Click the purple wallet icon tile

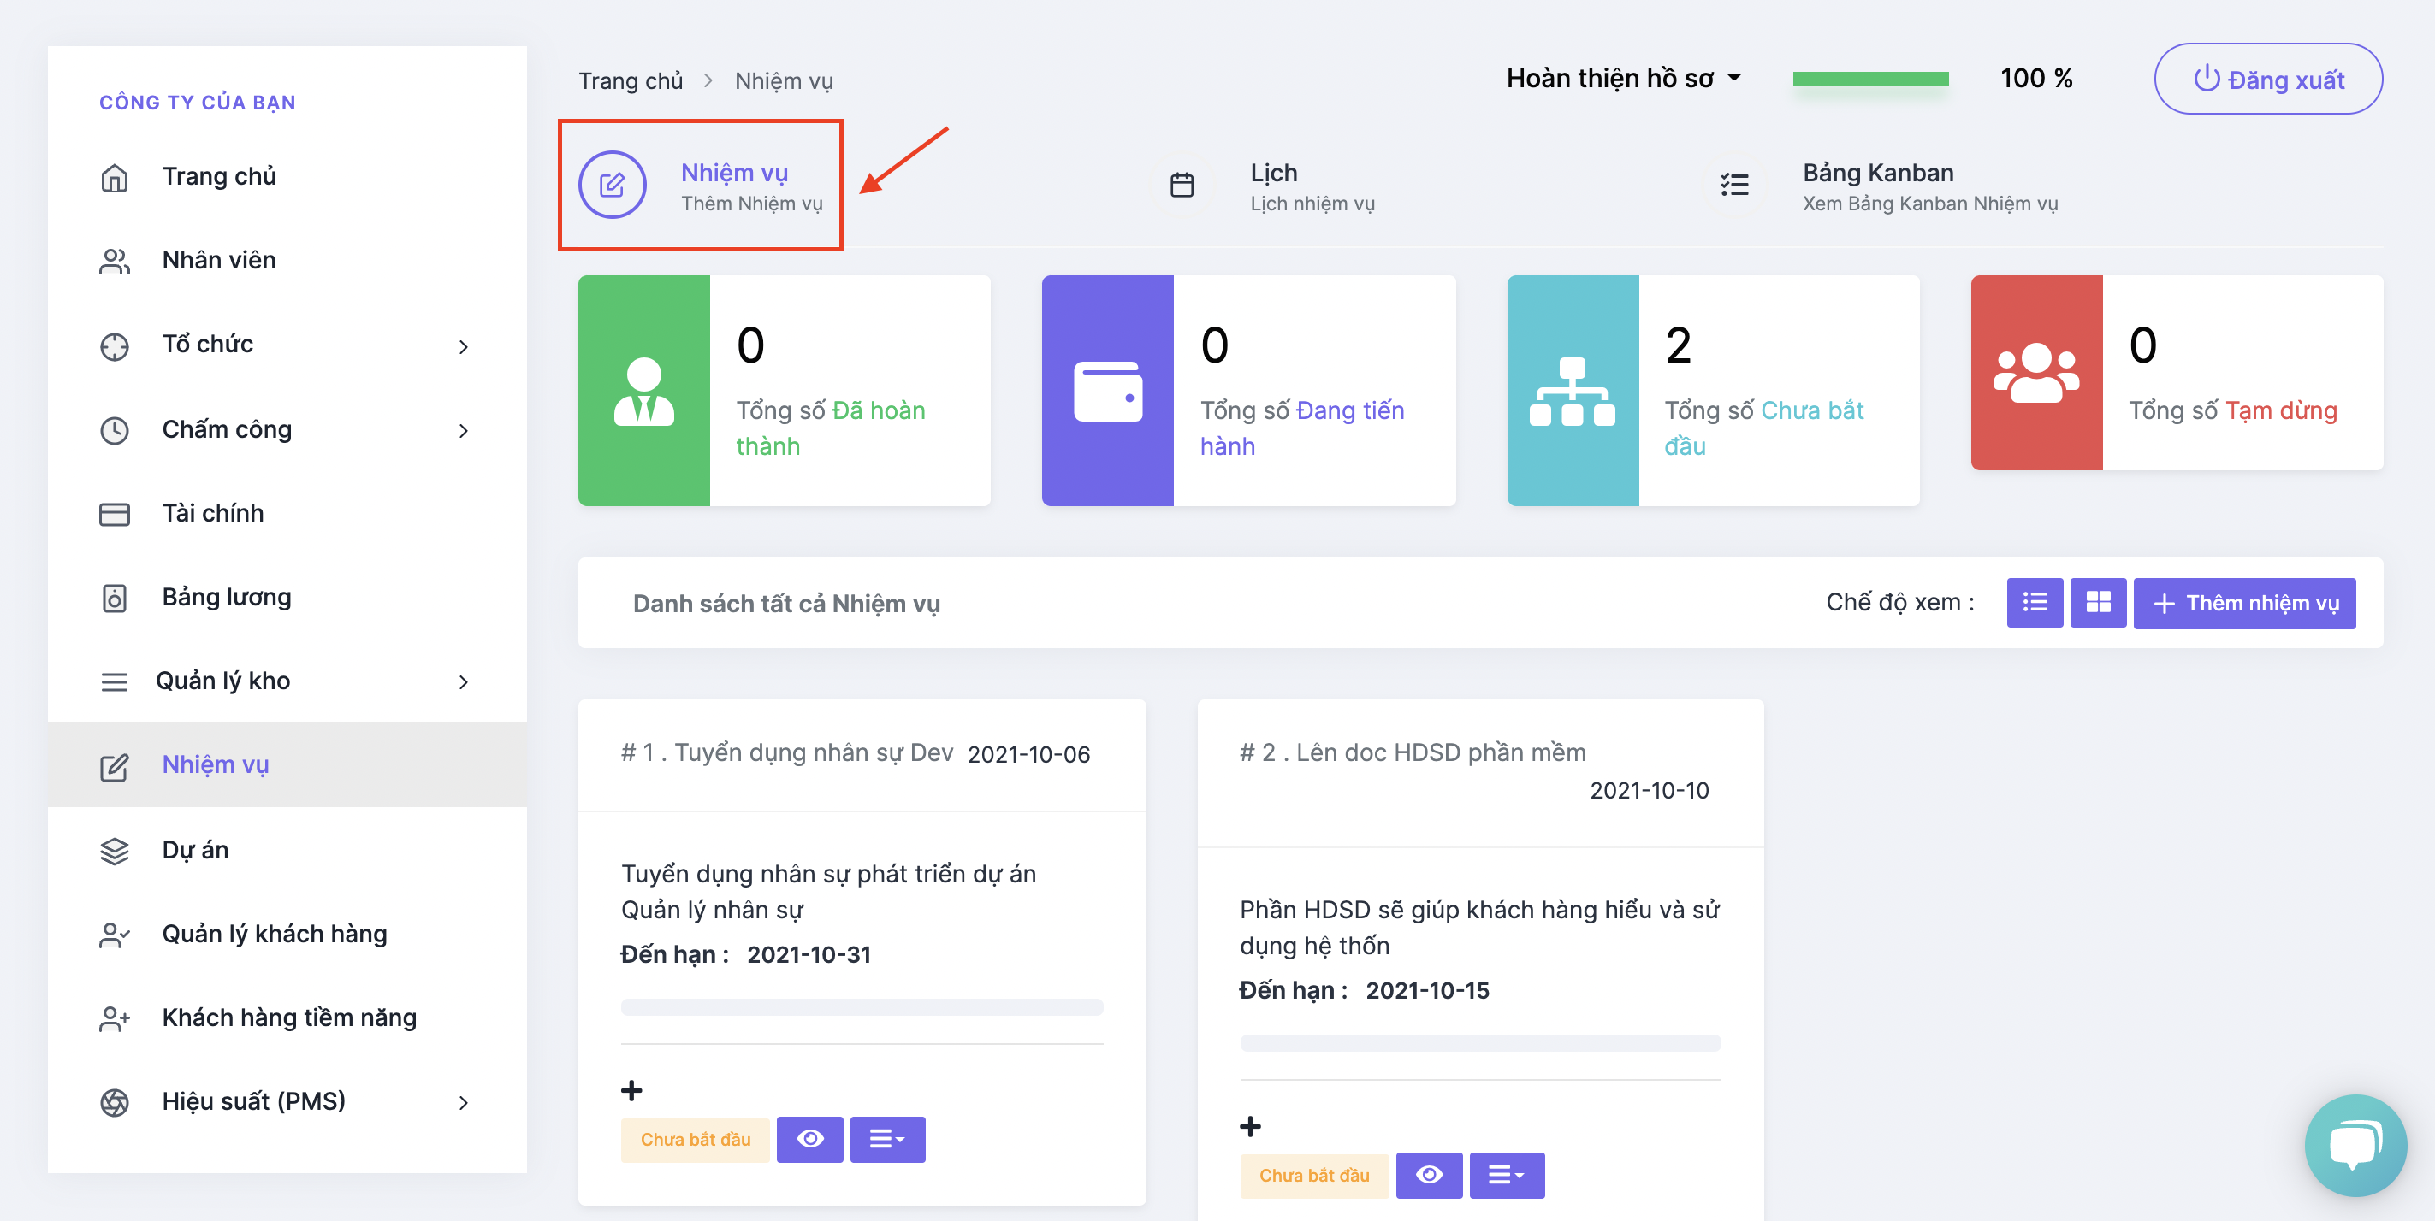(1108, 391)
